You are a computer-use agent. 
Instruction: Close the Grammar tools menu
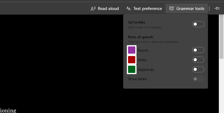[186, 8]
